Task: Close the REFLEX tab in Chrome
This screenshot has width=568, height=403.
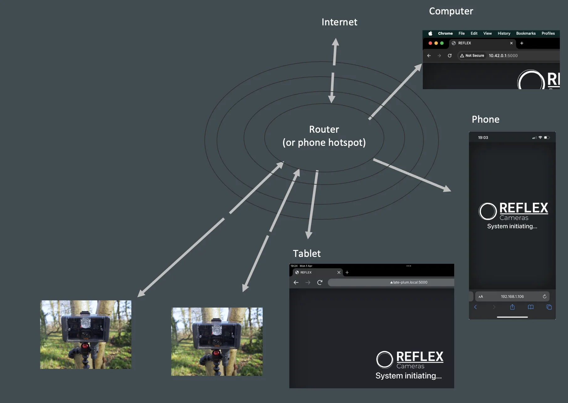Action: click(x=511, y=43)
